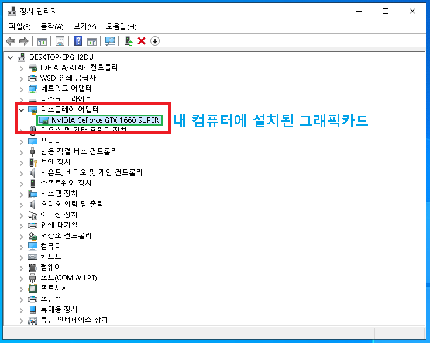Open the 파일(F) menu
Viewport: 430px width, 343px height.
click(x=20, y=26)
